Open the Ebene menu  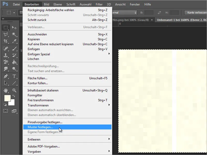58,4
